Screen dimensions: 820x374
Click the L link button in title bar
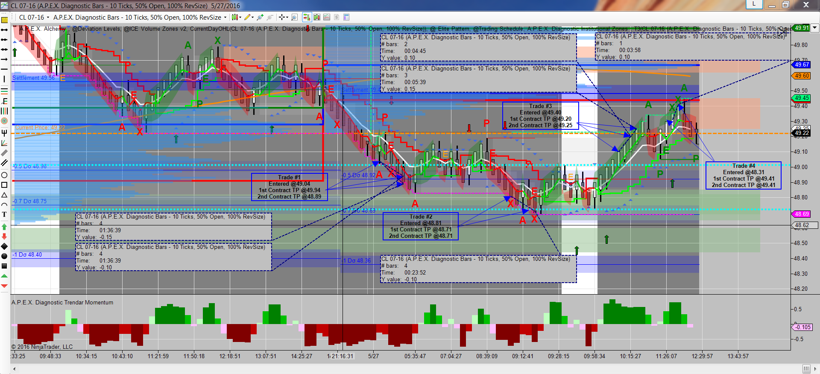(754, 4)
